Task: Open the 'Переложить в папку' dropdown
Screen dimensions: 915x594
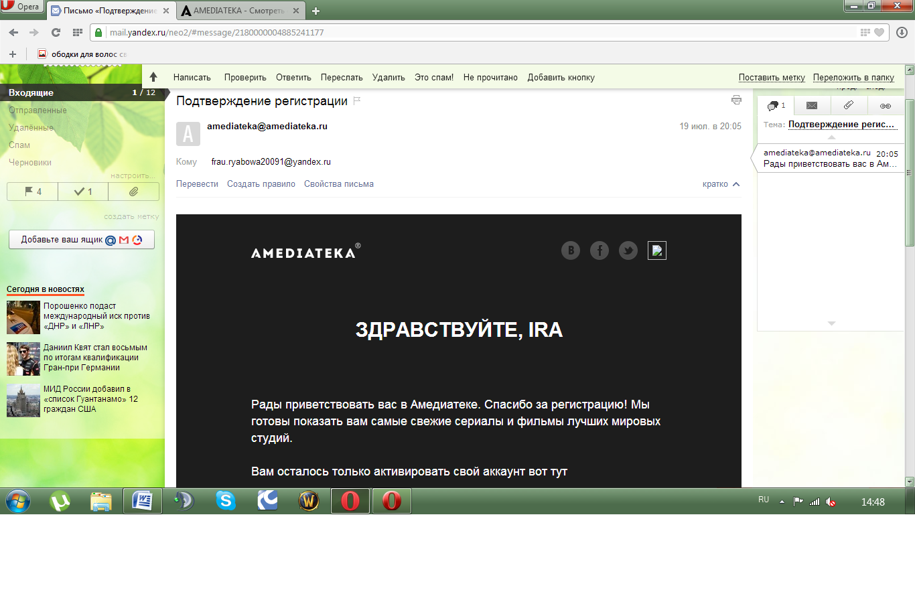Action: coord(853,78)
